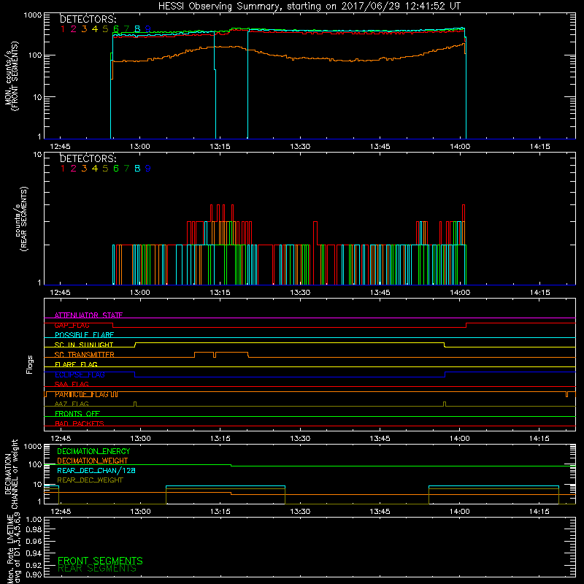
Task: Click the REAR SEGMENTS livetime legend label
Action: (x=97, y=569)
